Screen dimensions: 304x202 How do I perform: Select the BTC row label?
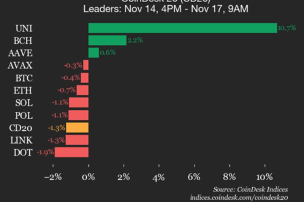(25, 78)
